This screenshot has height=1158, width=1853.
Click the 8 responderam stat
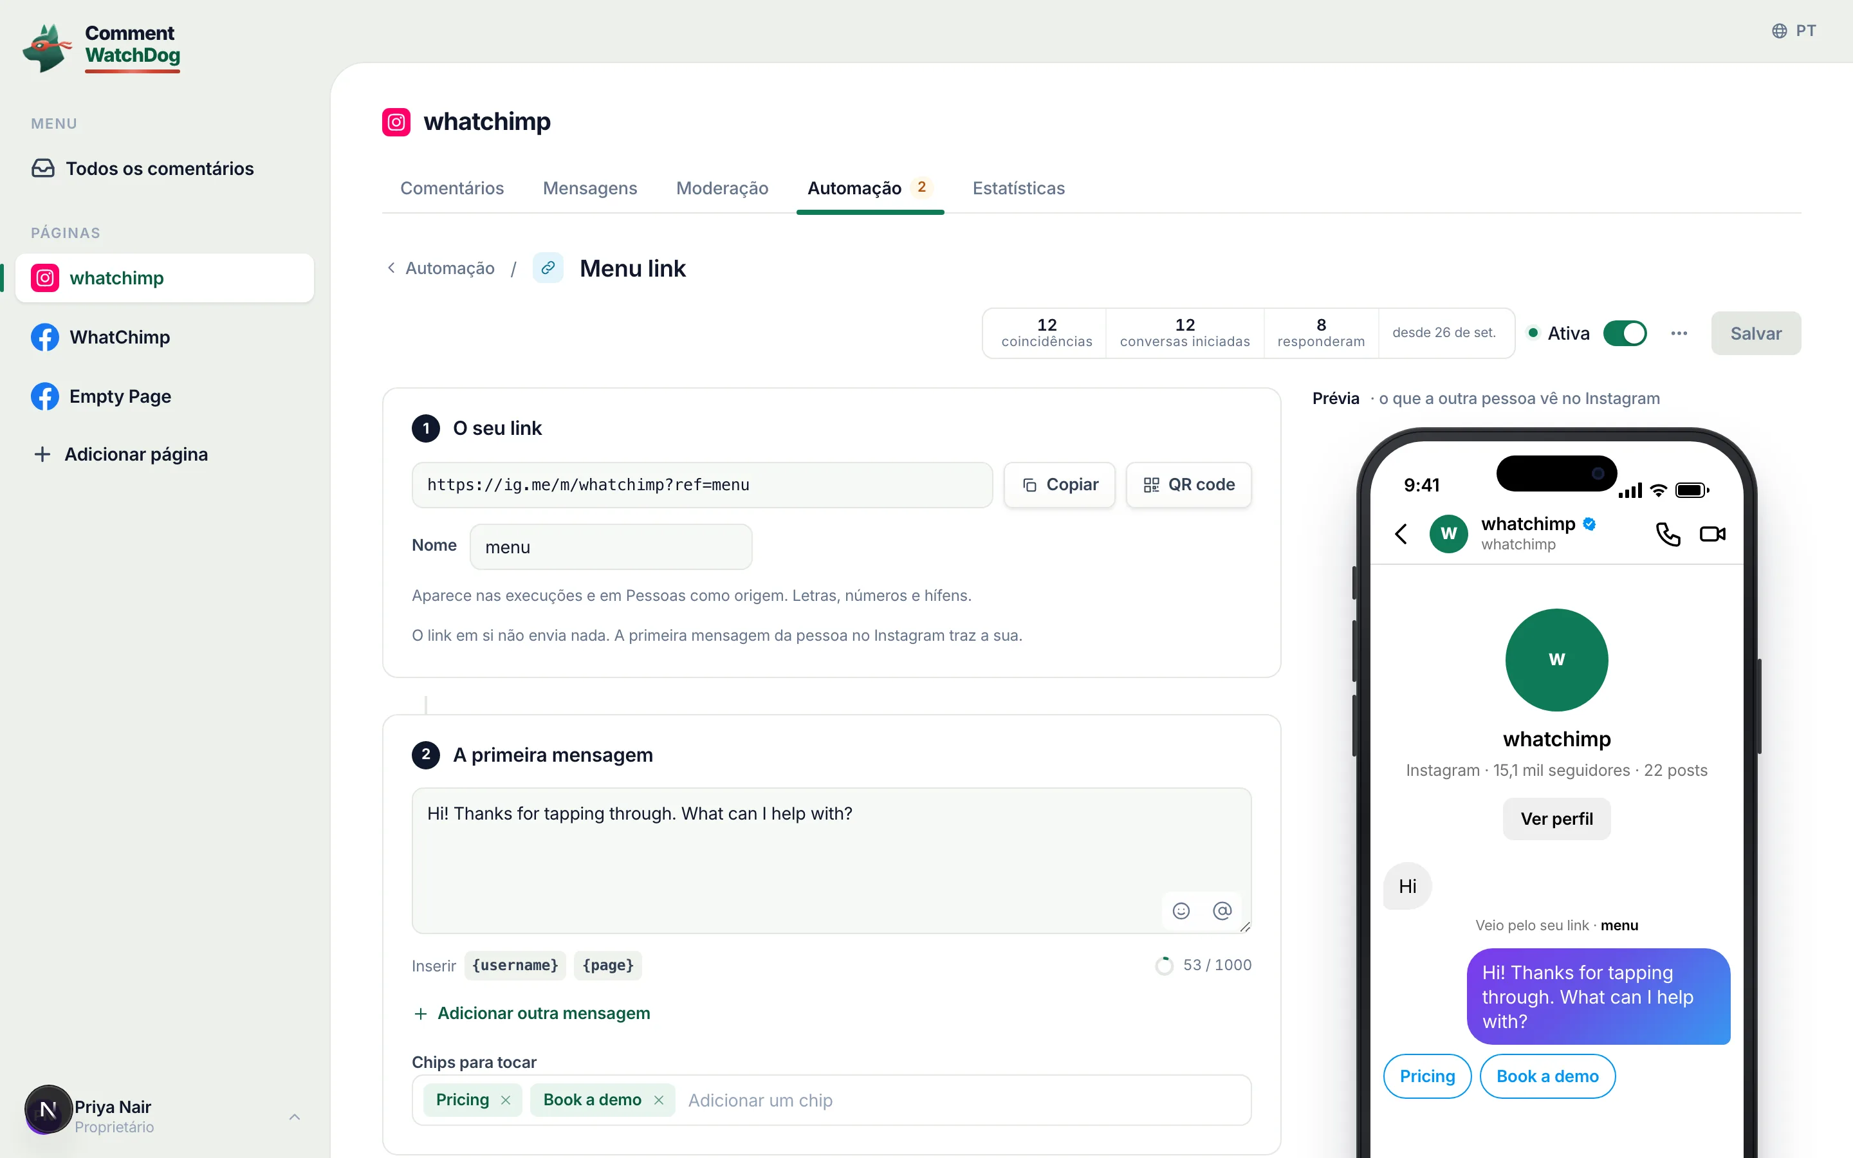pyautogui.click(x=1321, y=333)
